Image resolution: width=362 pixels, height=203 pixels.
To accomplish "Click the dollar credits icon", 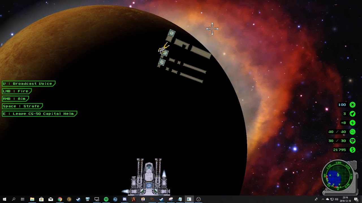I will tap(352, 150).
